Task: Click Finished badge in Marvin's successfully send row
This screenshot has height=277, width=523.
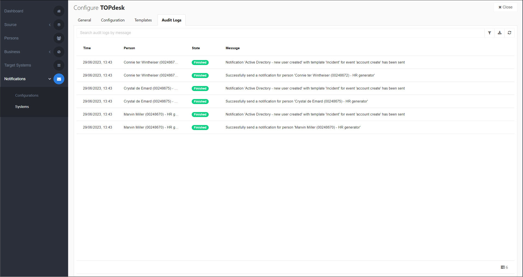Action: pos(200,127)
